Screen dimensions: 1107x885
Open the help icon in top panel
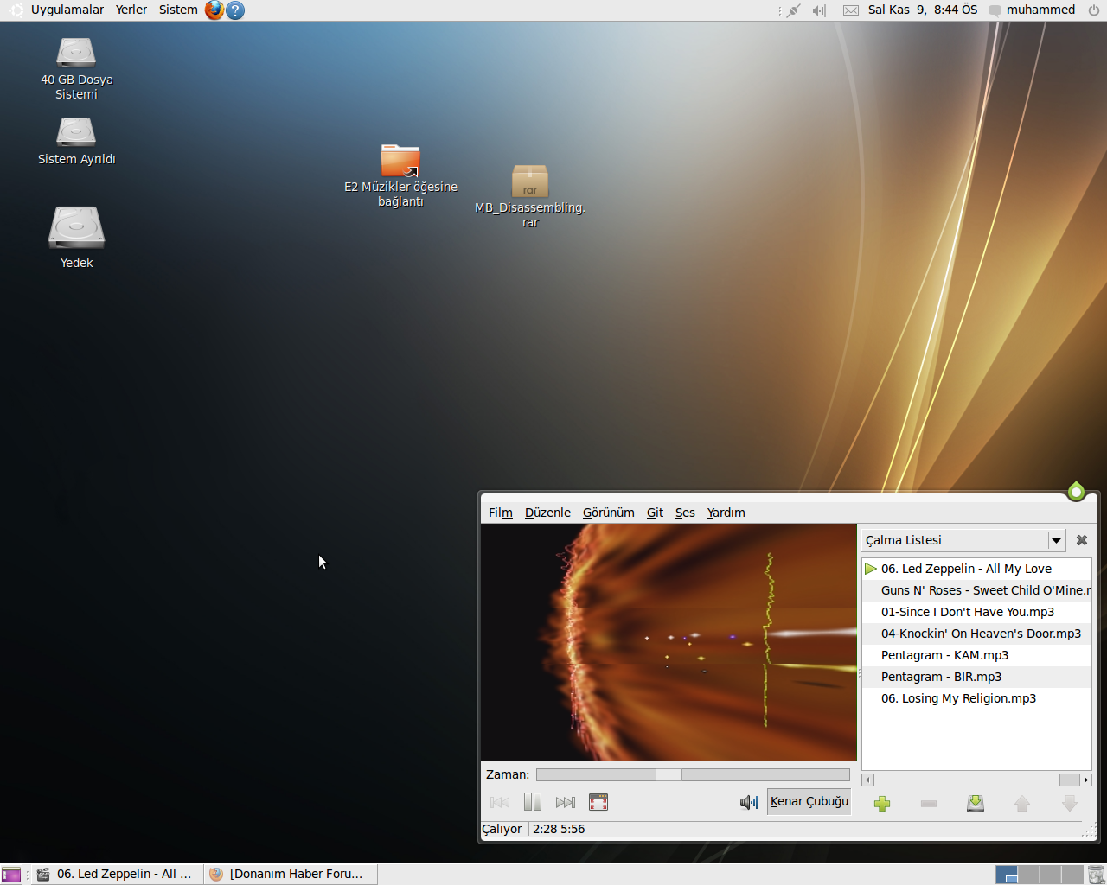click(235, 10)
